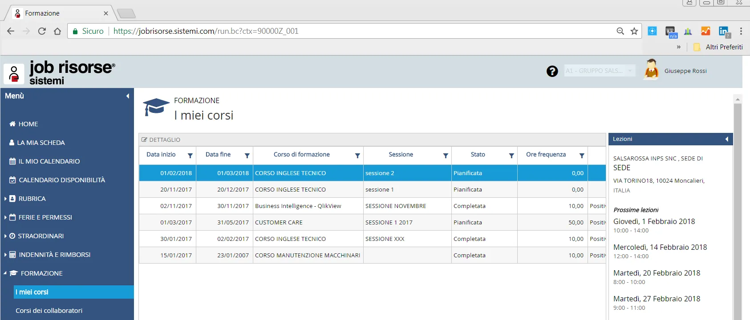Open the A1 - GRUPPO SALS company dropdown
This screenshot has width=750, height=320.
[x=600, y=71]
